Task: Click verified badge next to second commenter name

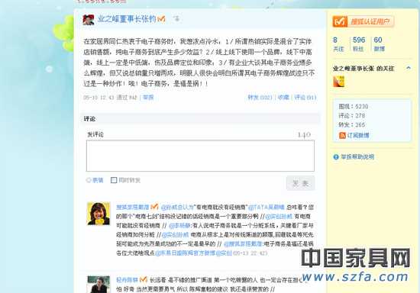Action: (144, 280)
